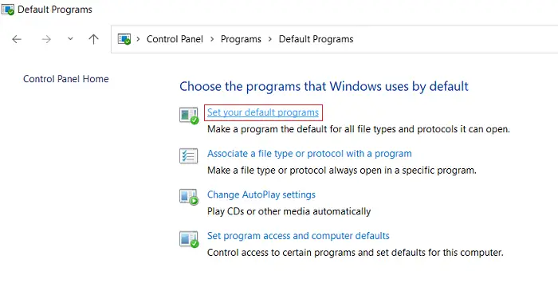The height and width of the screenshot is (295, 558).
Task: Click the Change AutoPlay settings icon
Action: [x=189, y=197]
